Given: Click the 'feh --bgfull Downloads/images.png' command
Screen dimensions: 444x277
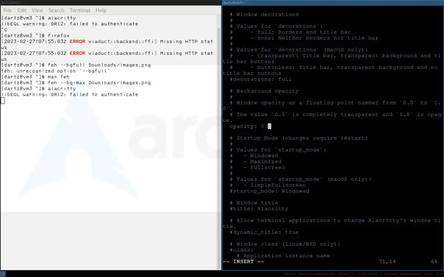Looking at the screenshot, I should (99, 65).
